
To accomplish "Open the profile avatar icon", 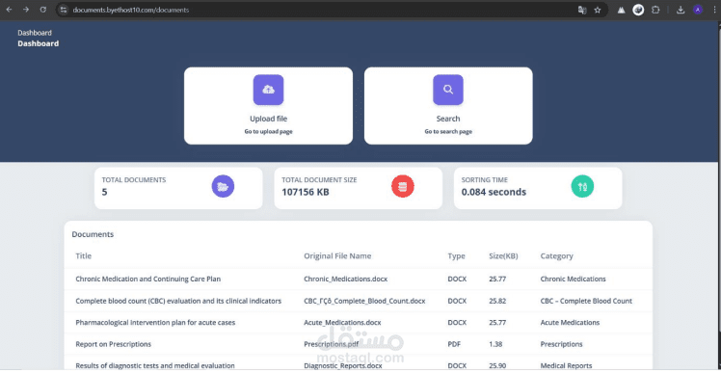I will click(698, 10).
